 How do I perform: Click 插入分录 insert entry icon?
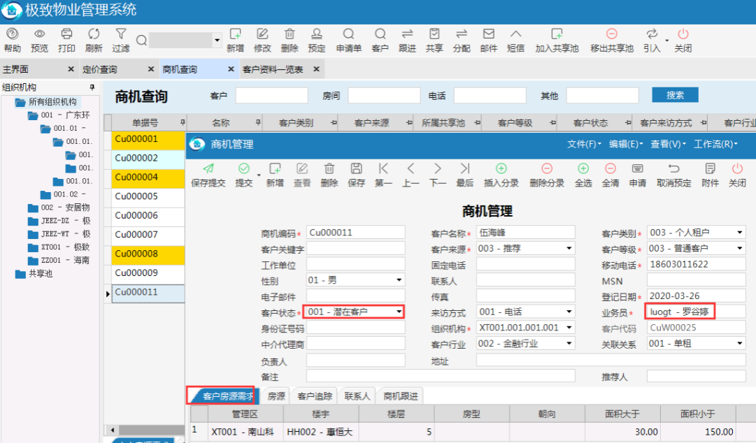(x=501, y=168)
